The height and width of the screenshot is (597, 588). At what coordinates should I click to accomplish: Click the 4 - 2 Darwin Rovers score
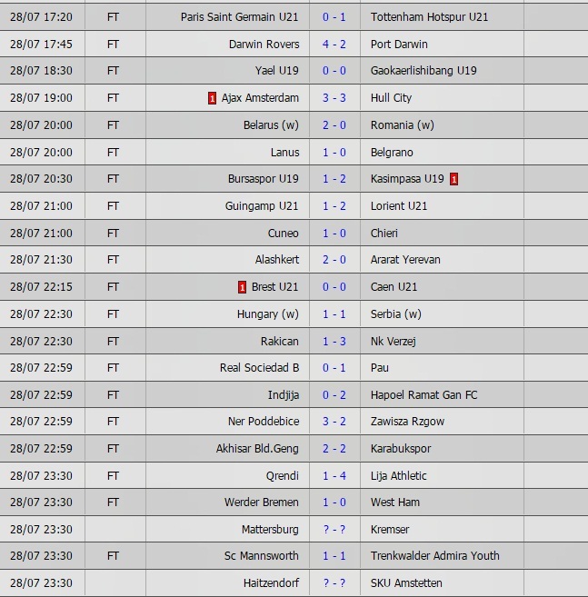(334, 45)
